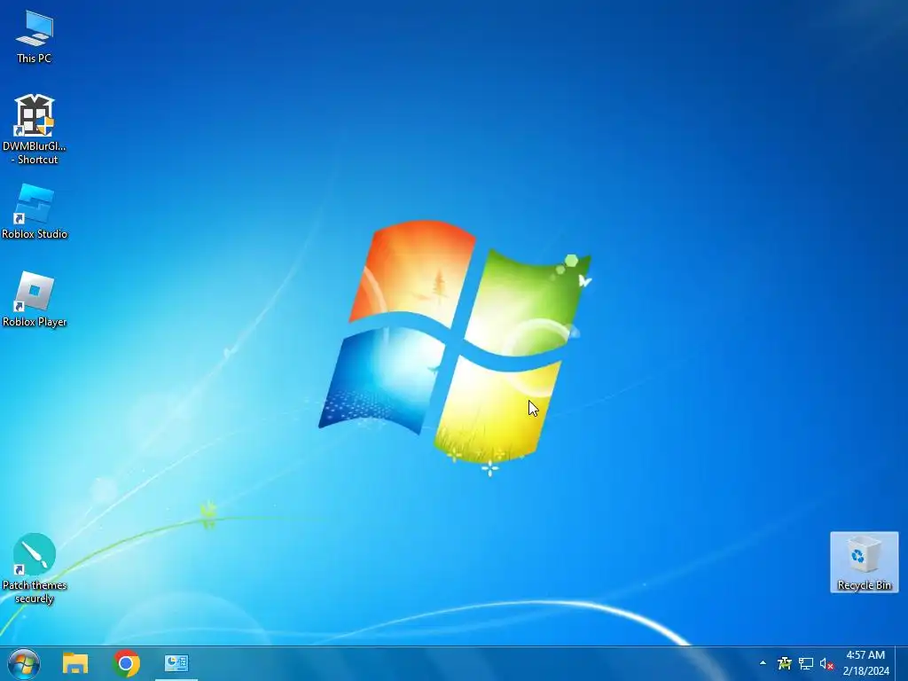
Task: Open the Start menu orb
Action: (x=24, y=663)
